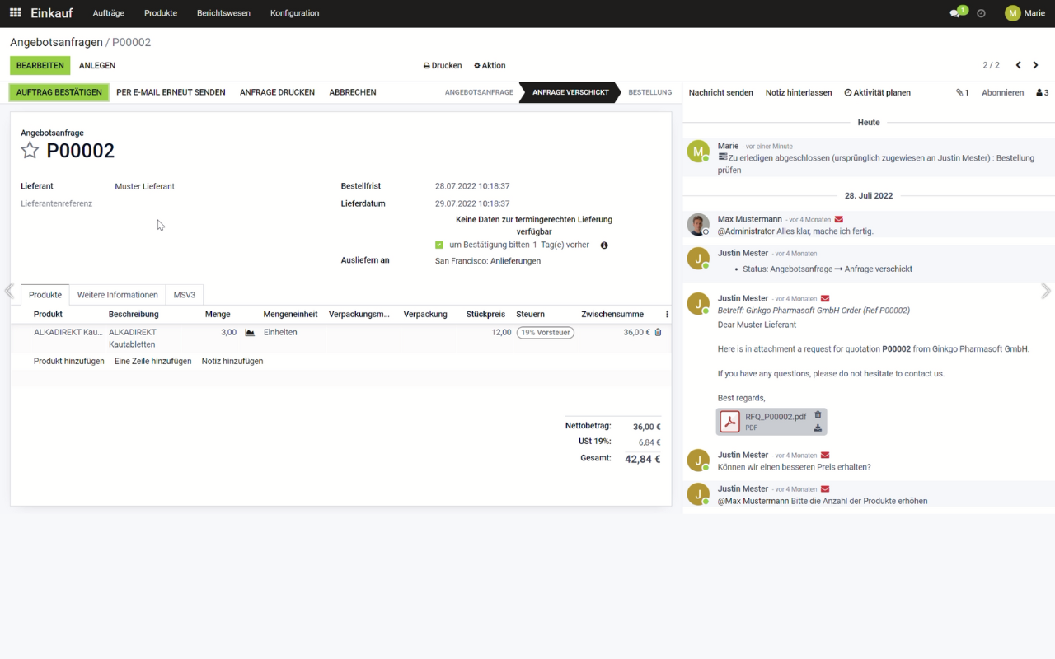Open RFQ_P00002.pdf attachment thumbnail
1055x659 pixels.
[x=730, y=422]
